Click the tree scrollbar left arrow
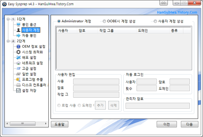The width and height of the screenshot is (203, 137). (7, 123)
